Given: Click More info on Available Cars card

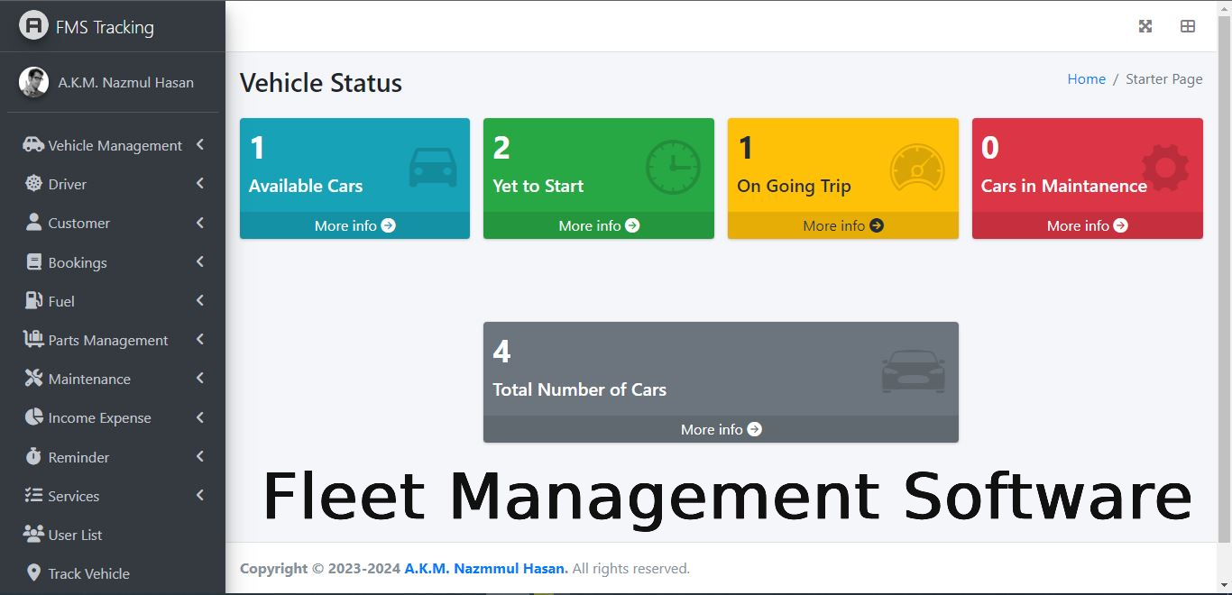Looking at the screenshot, I should (x=354, y=225).
